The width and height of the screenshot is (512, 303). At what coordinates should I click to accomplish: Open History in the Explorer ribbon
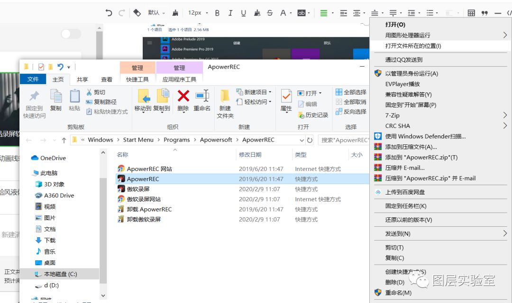tap(313, 115)
